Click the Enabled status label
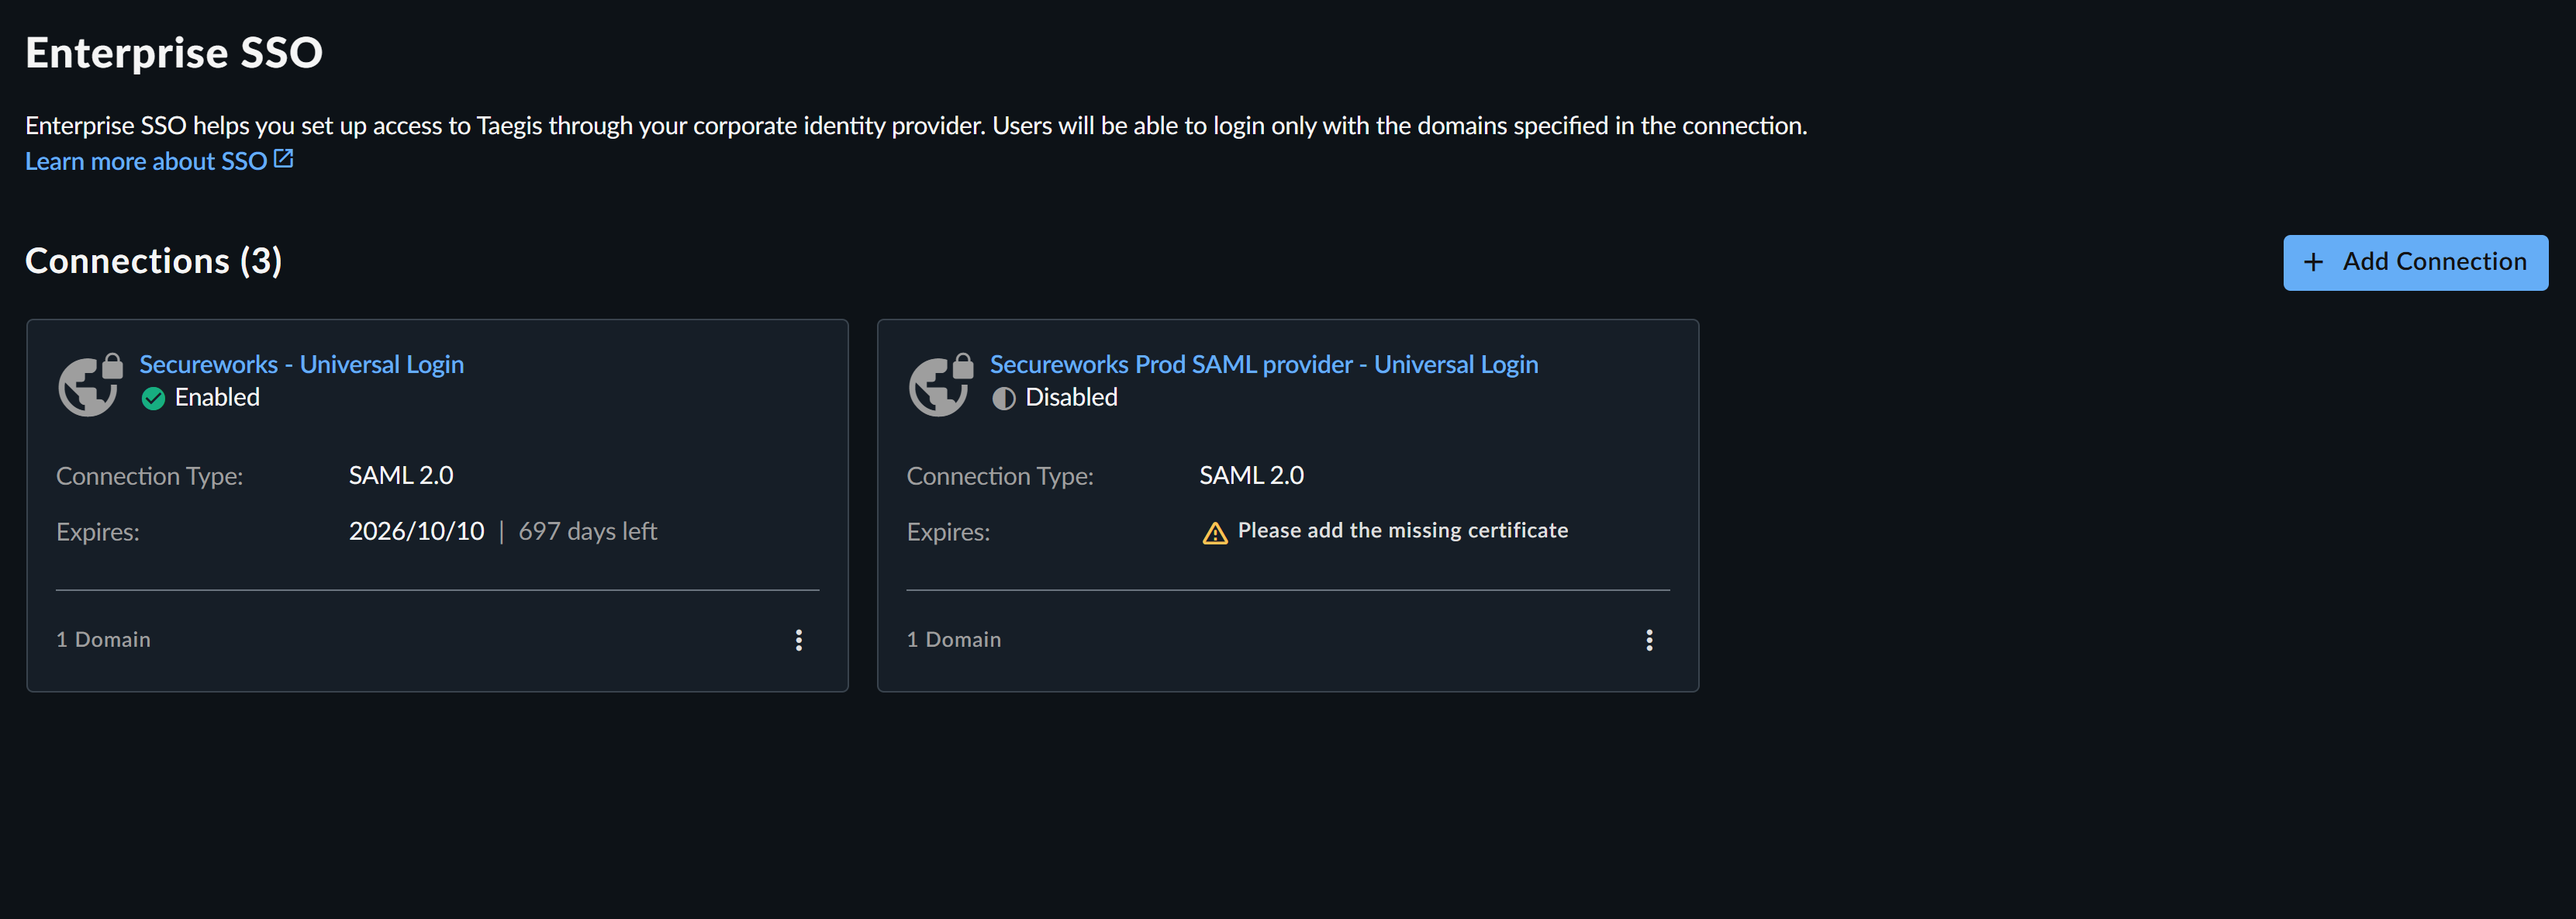The width and height of the screenshot is (2576, 919). [x=217, y=397]
